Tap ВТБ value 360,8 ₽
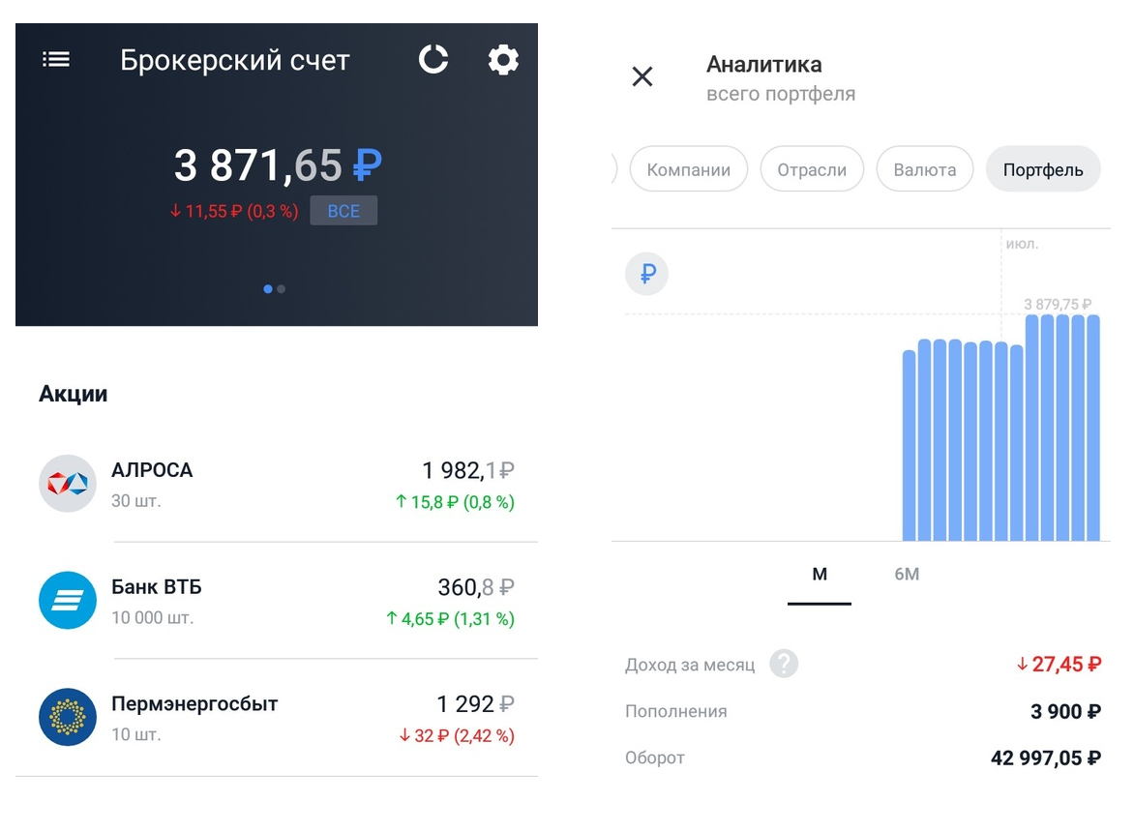The height and width of the screenshot is (832, 1134). coord(476,587)
